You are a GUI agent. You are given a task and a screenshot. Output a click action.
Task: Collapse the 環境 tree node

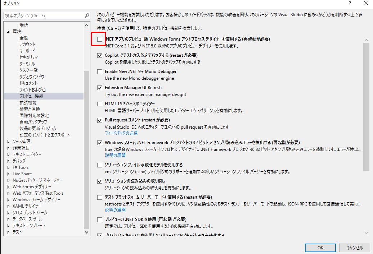click(x=9, y=32)
